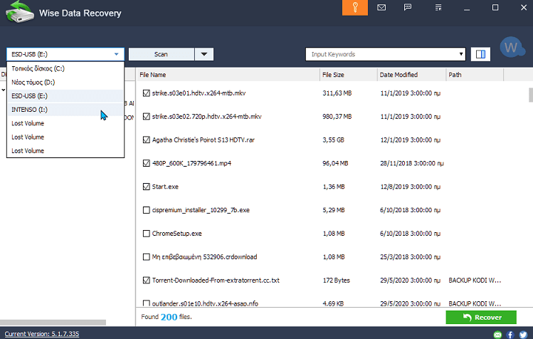Check cispremium_installer_10299_7b.exe checkbox
Viewport: 533px width, 339px height.
pyautogui.click(x=146, y=210)
